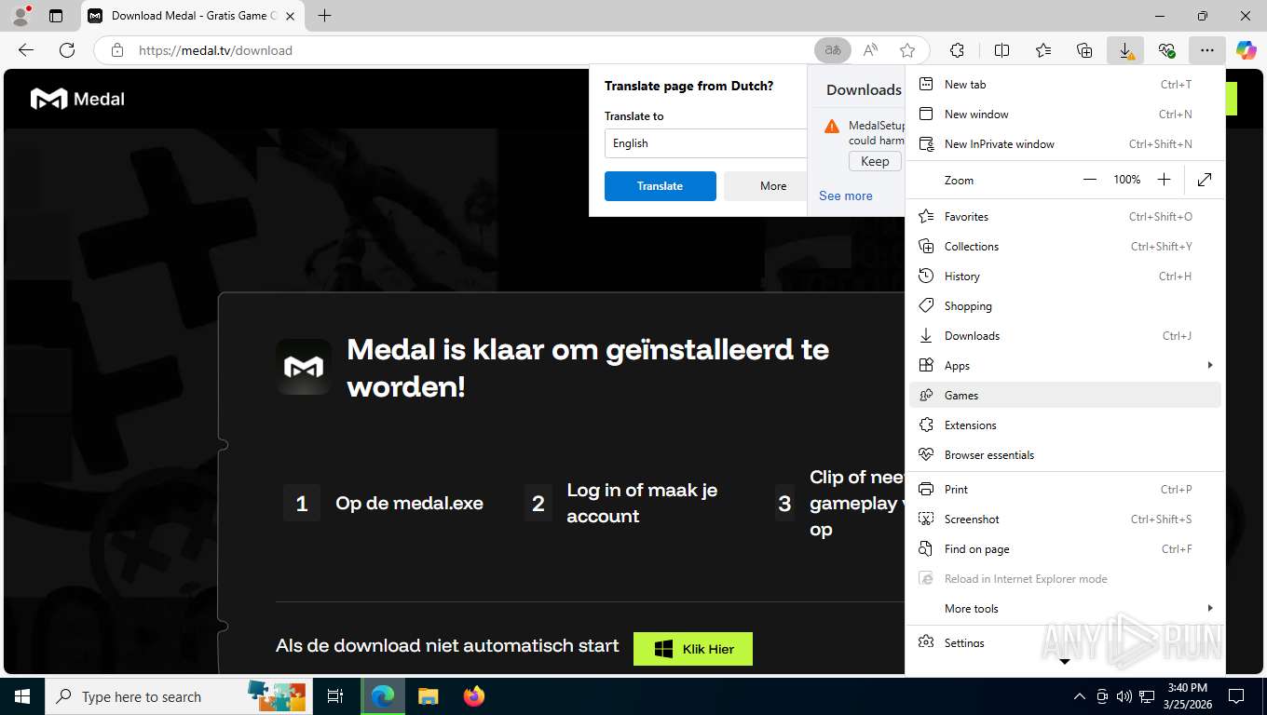
Task: Open Collections from the menu
Action: click(x=1065, y=247)
